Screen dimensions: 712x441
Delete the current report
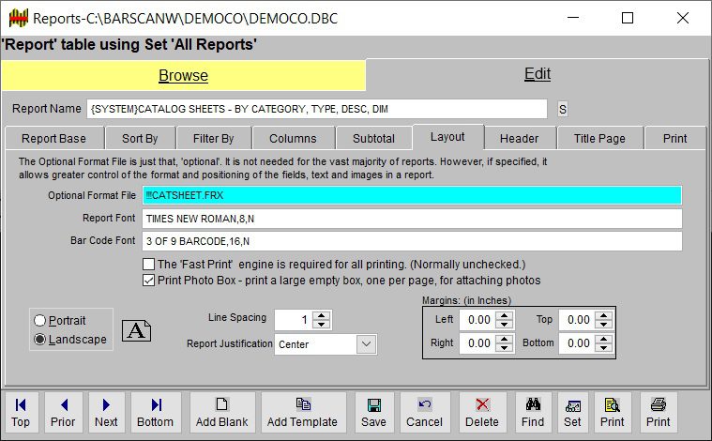click(483, 412)
